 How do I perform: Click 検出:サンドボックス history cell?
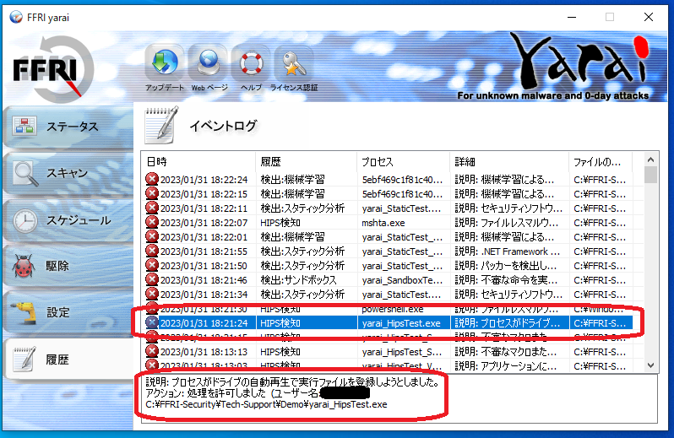[298, 280]
